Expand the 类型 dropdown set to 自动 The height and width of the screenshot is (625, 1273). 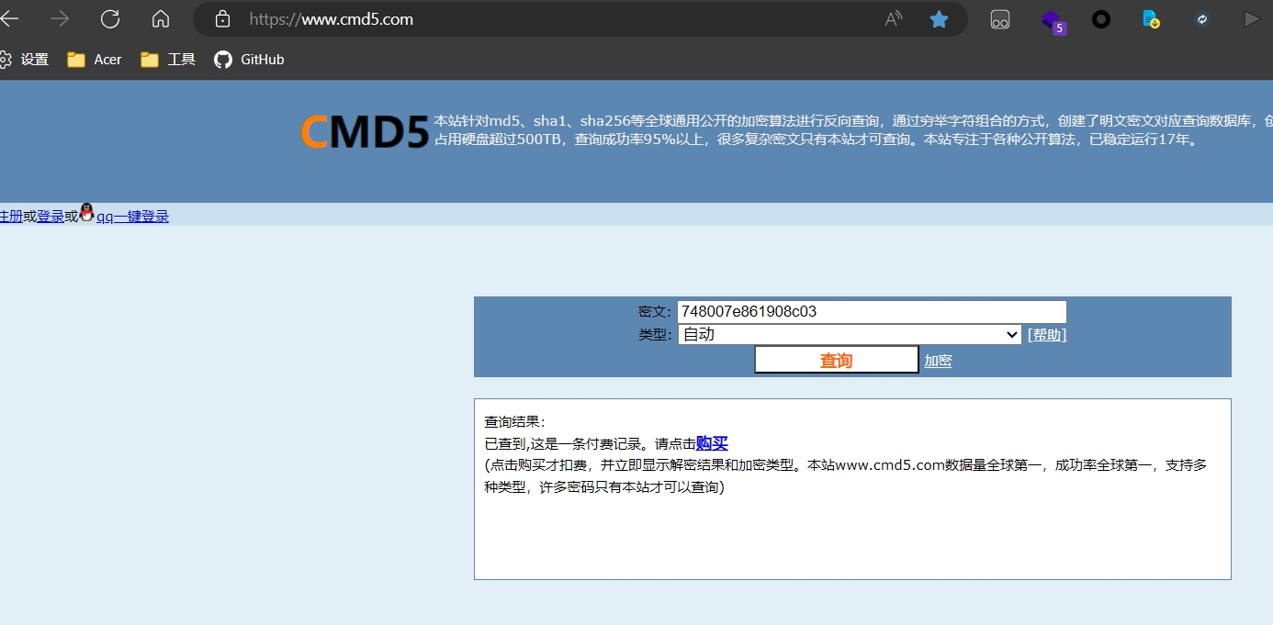coord(850,335)
